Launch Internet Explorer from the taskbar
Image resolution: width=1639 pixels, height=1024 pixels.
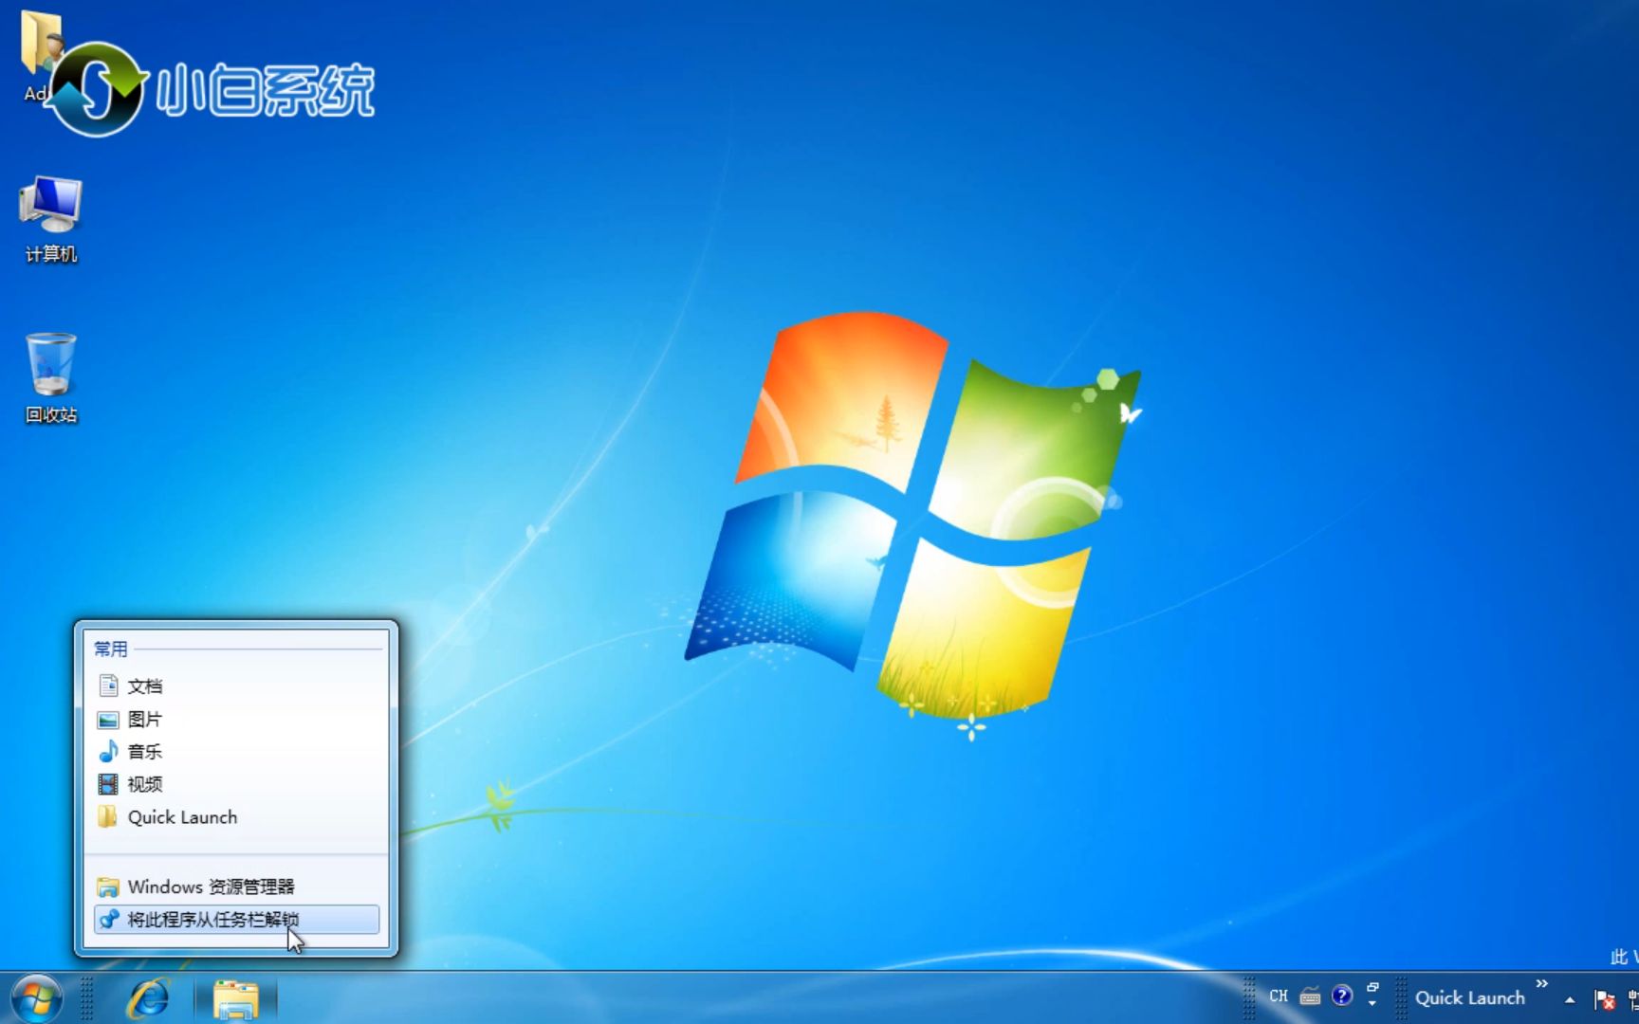[x=150, y=998]
